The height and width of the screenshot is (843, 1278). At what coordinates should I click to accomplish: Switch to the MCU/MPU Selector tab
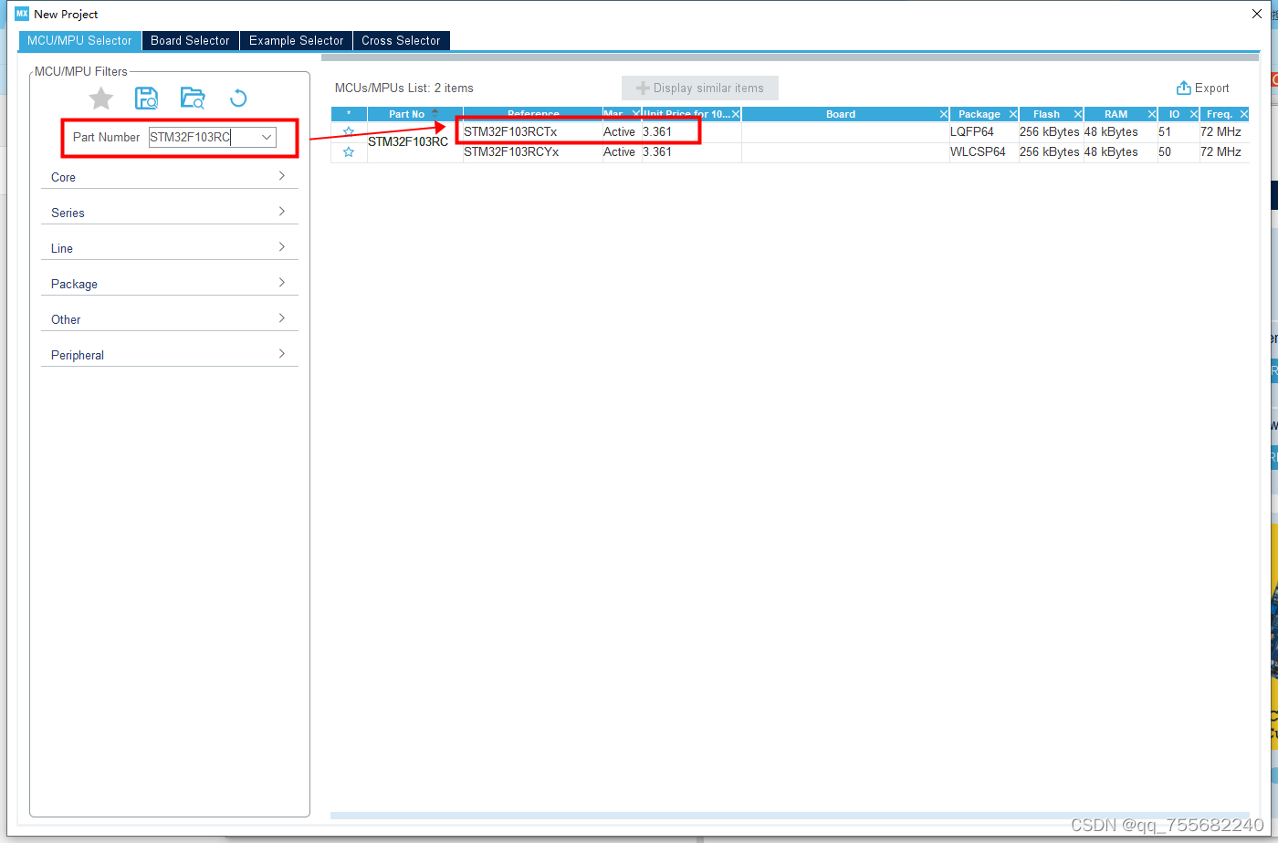pyautogui.click(x=80, y=40)
